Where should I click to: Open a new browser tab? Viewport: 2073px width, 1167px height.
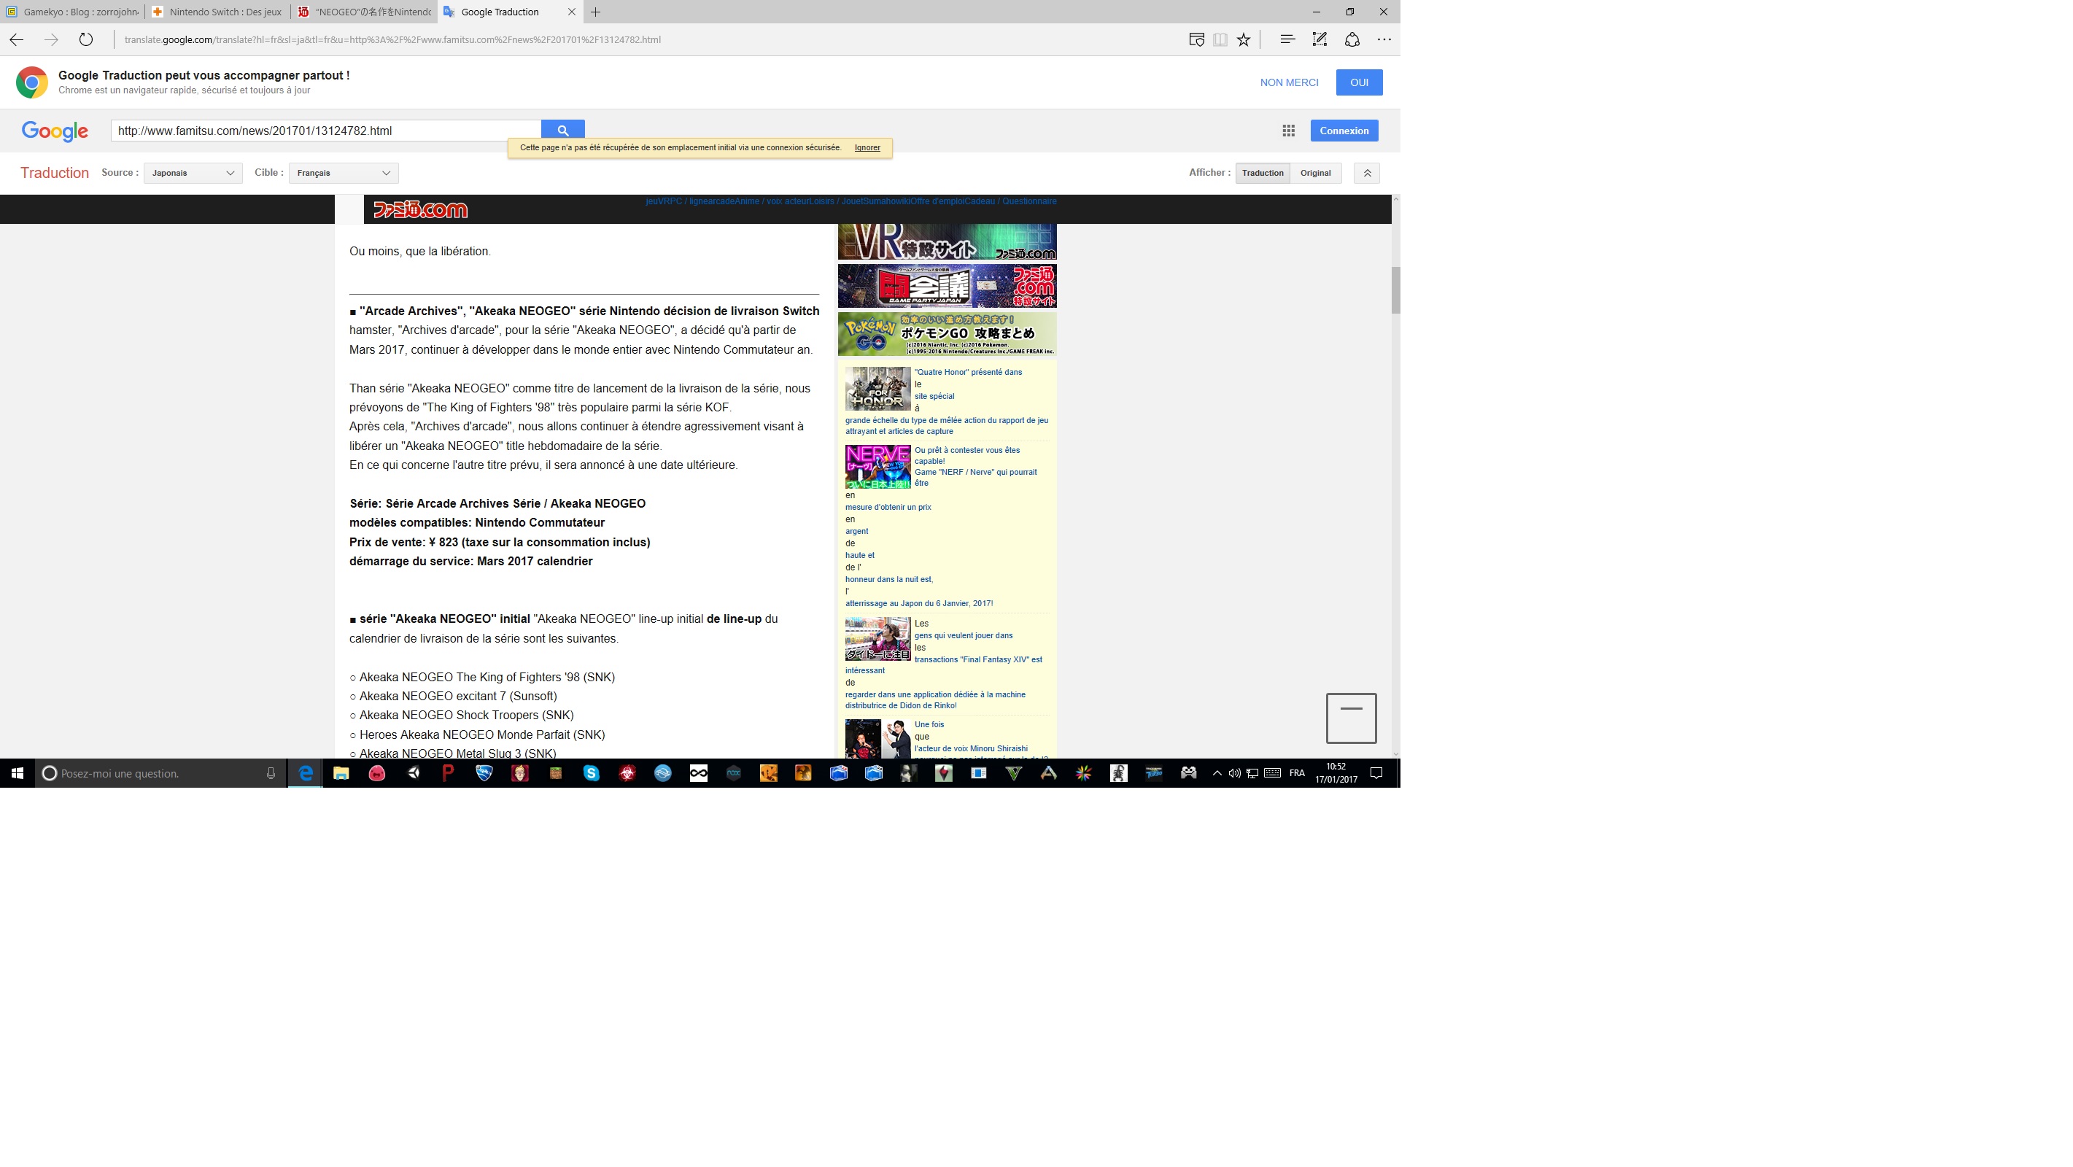[595, 12]
